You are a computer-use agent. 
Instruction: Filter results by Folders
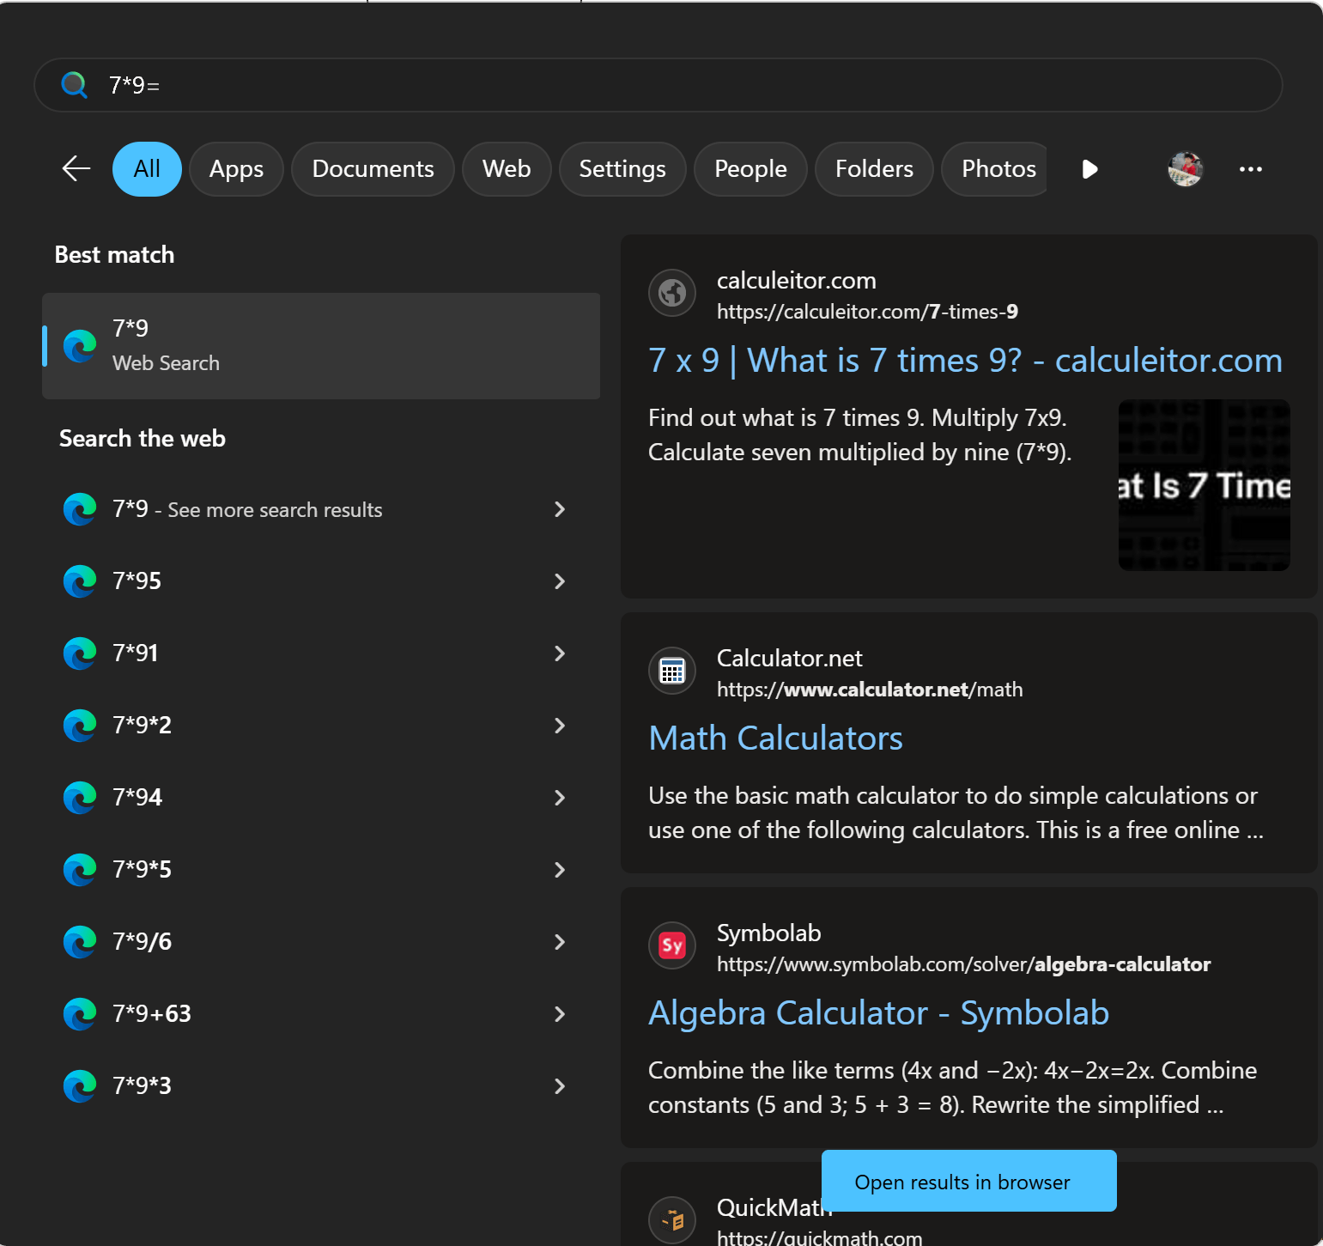[x=874, y=169]
